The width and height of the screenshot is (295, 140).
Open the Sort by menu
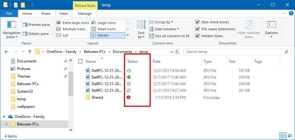pos(141,30)
